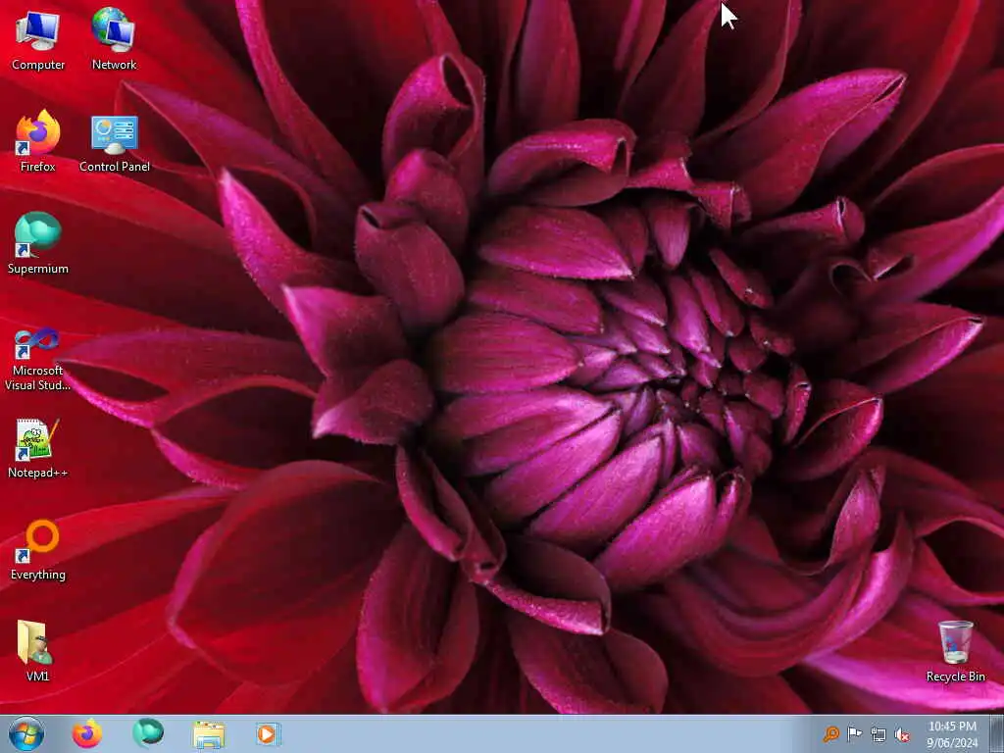Select the Notepad++ desktop shortcut
Image resolution: width=1004 pixels, height=753 pixels.
click(38, 448)
